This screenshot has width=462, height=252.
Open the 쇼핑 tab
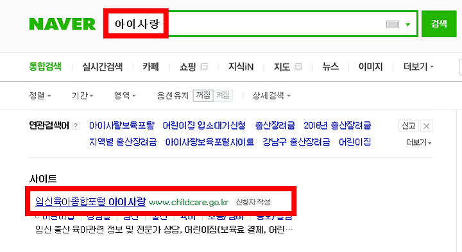(187, 67)
